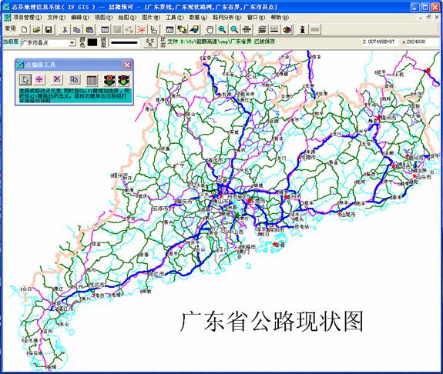443x374 pixels.
Task: Click the overlapping yellow squares layer icon
Action: click(182, 29)
